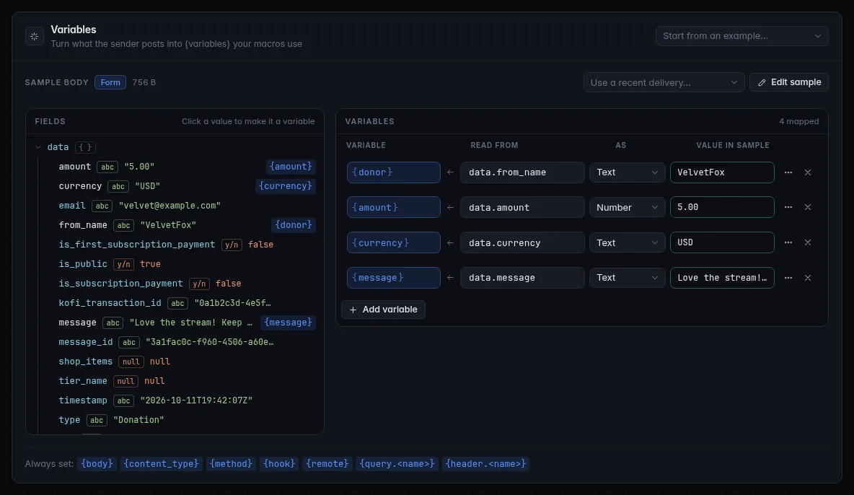Click the {content_type} always-set chip
Viewport: 854px width, 495px height.
coord(162,464)
